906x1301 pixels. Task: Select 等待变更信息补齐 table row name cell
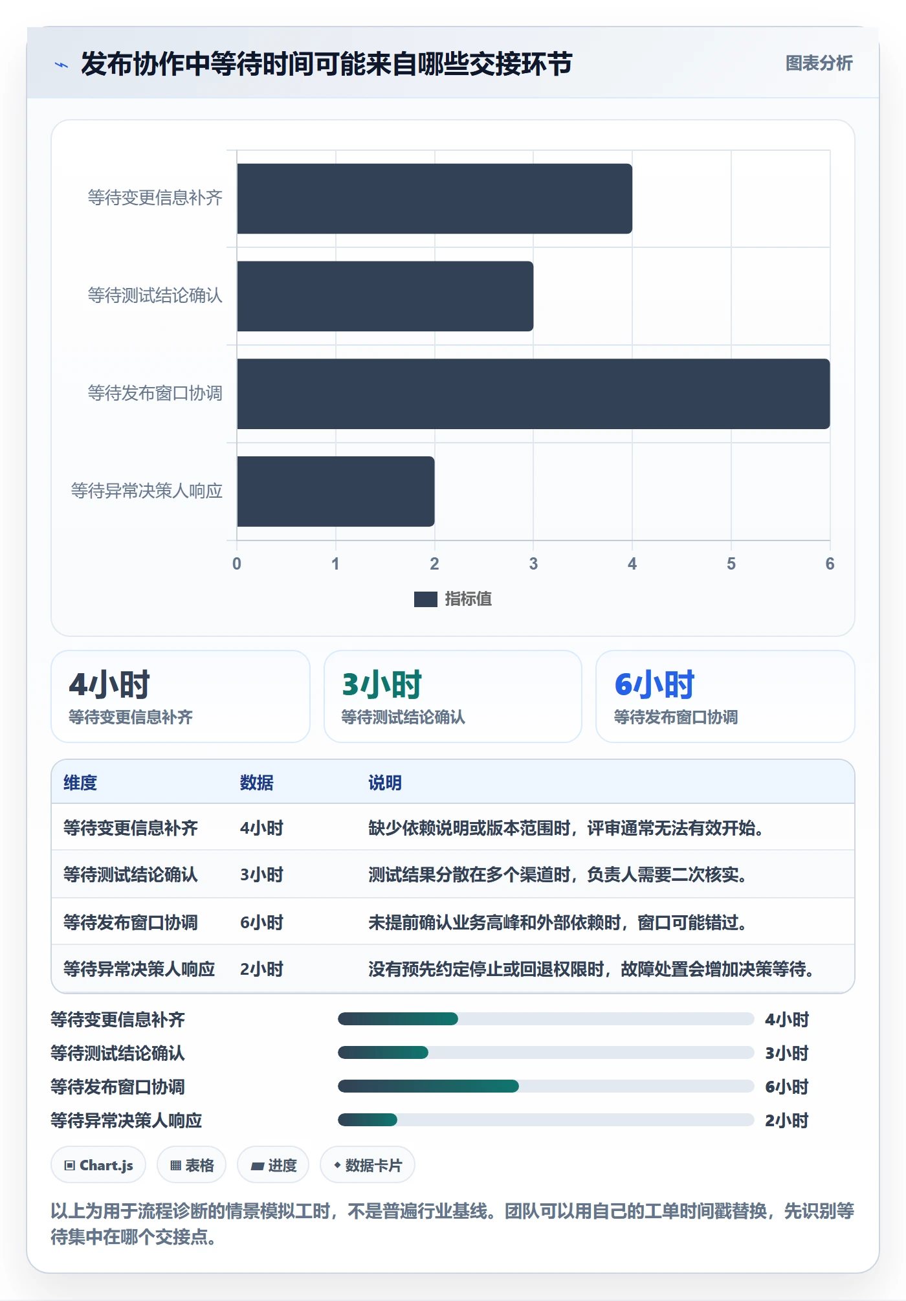point(131,828)
